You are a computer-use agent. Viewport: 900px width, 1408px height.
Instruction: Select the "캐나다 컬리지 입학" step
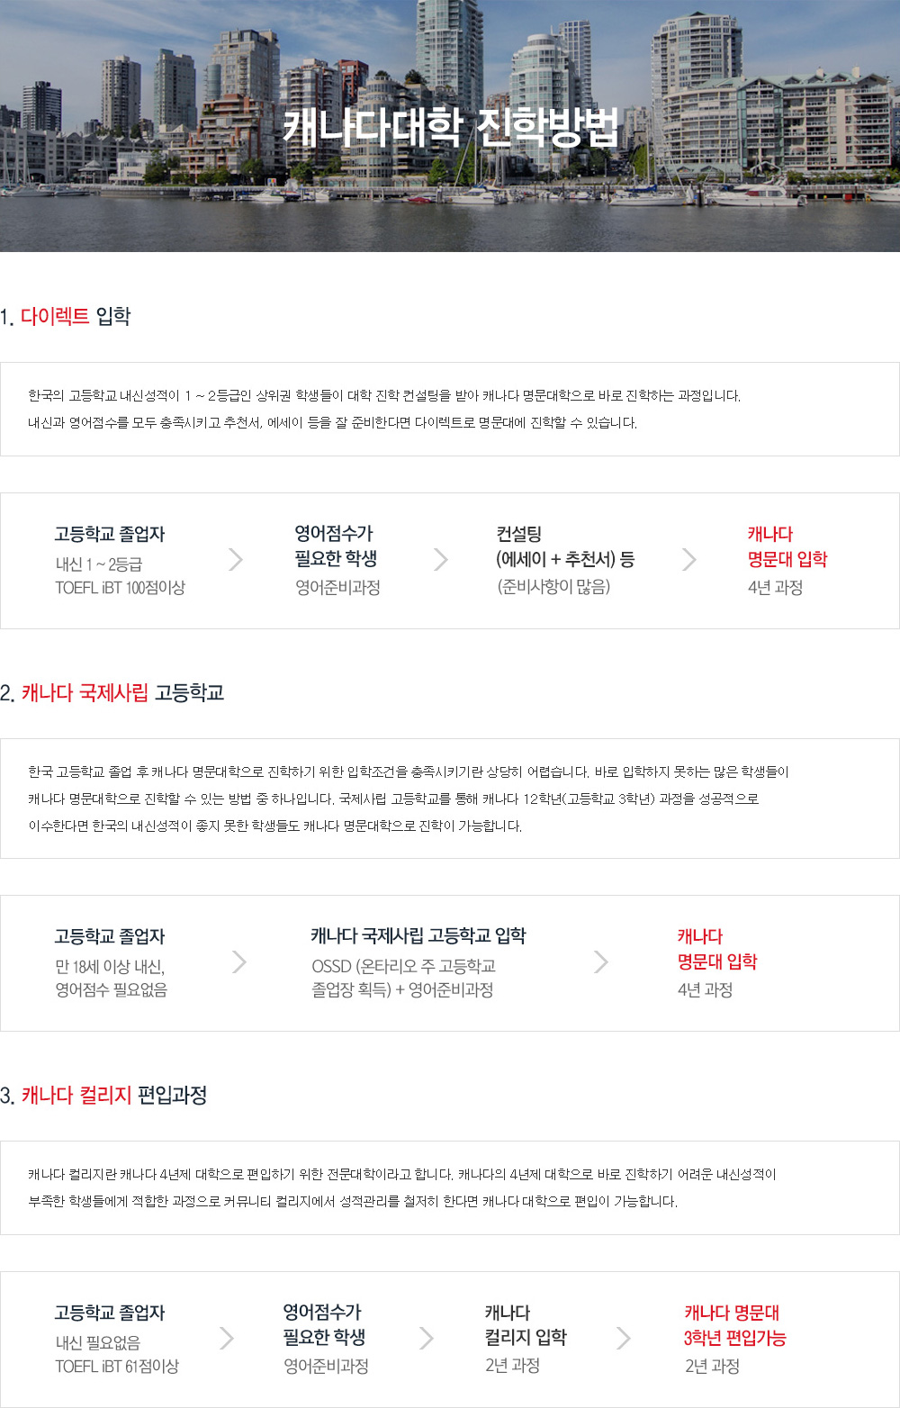(x=526, y=1325)
